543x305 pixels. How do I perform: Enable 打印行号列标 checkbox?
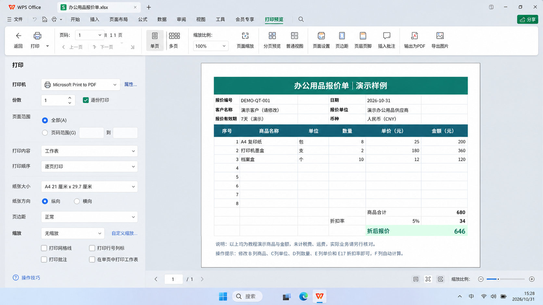pyautogui.click(x=92, y=248)
